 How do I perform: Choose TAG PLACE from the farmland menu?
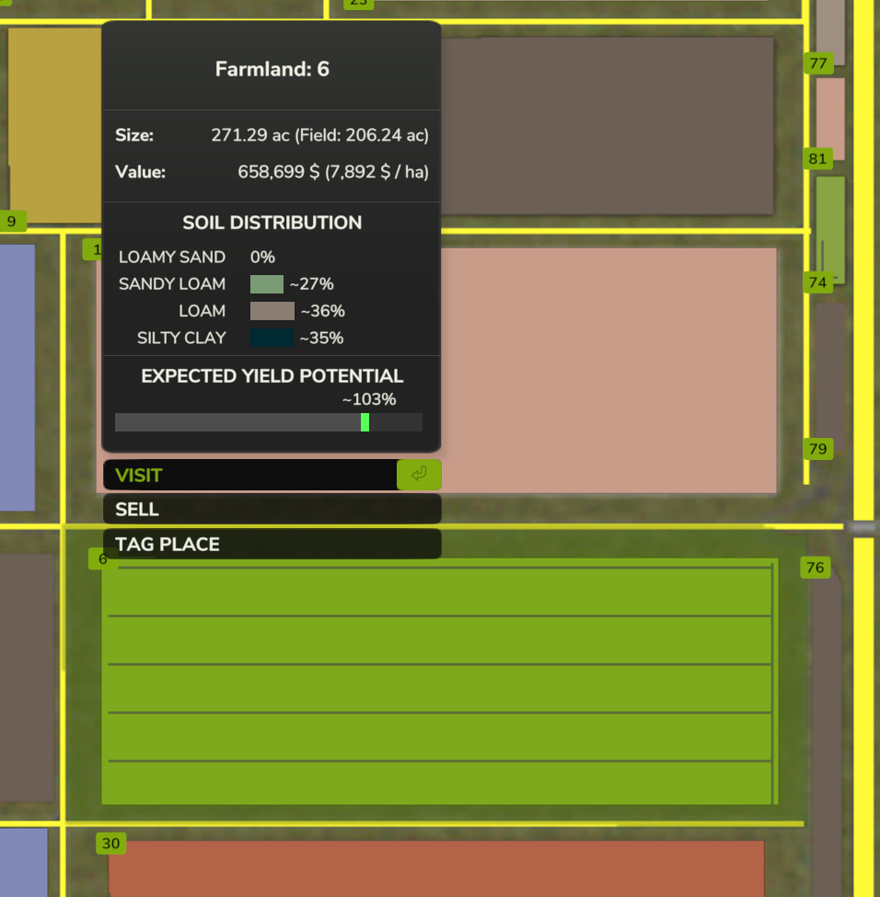pyautogui.click(x=272, y=544)
